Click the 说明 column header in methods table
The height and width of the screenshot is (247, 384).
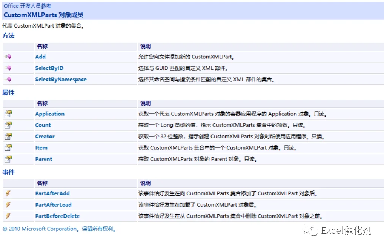146,46
